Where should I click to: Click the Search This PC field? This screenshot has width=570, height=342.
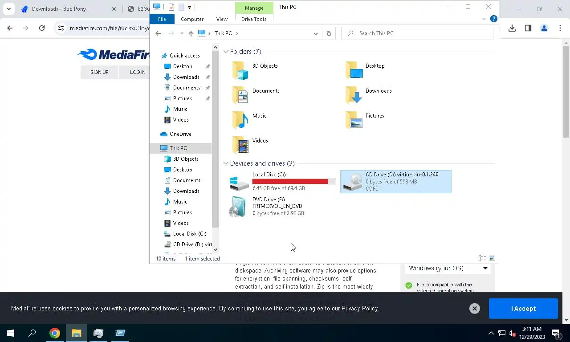417,33
